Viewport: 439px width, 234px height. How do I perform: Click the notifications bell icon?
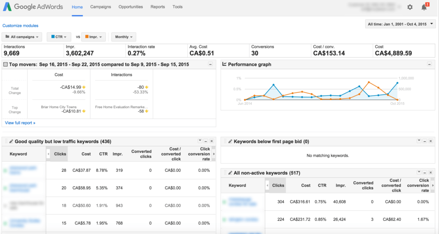424,7
